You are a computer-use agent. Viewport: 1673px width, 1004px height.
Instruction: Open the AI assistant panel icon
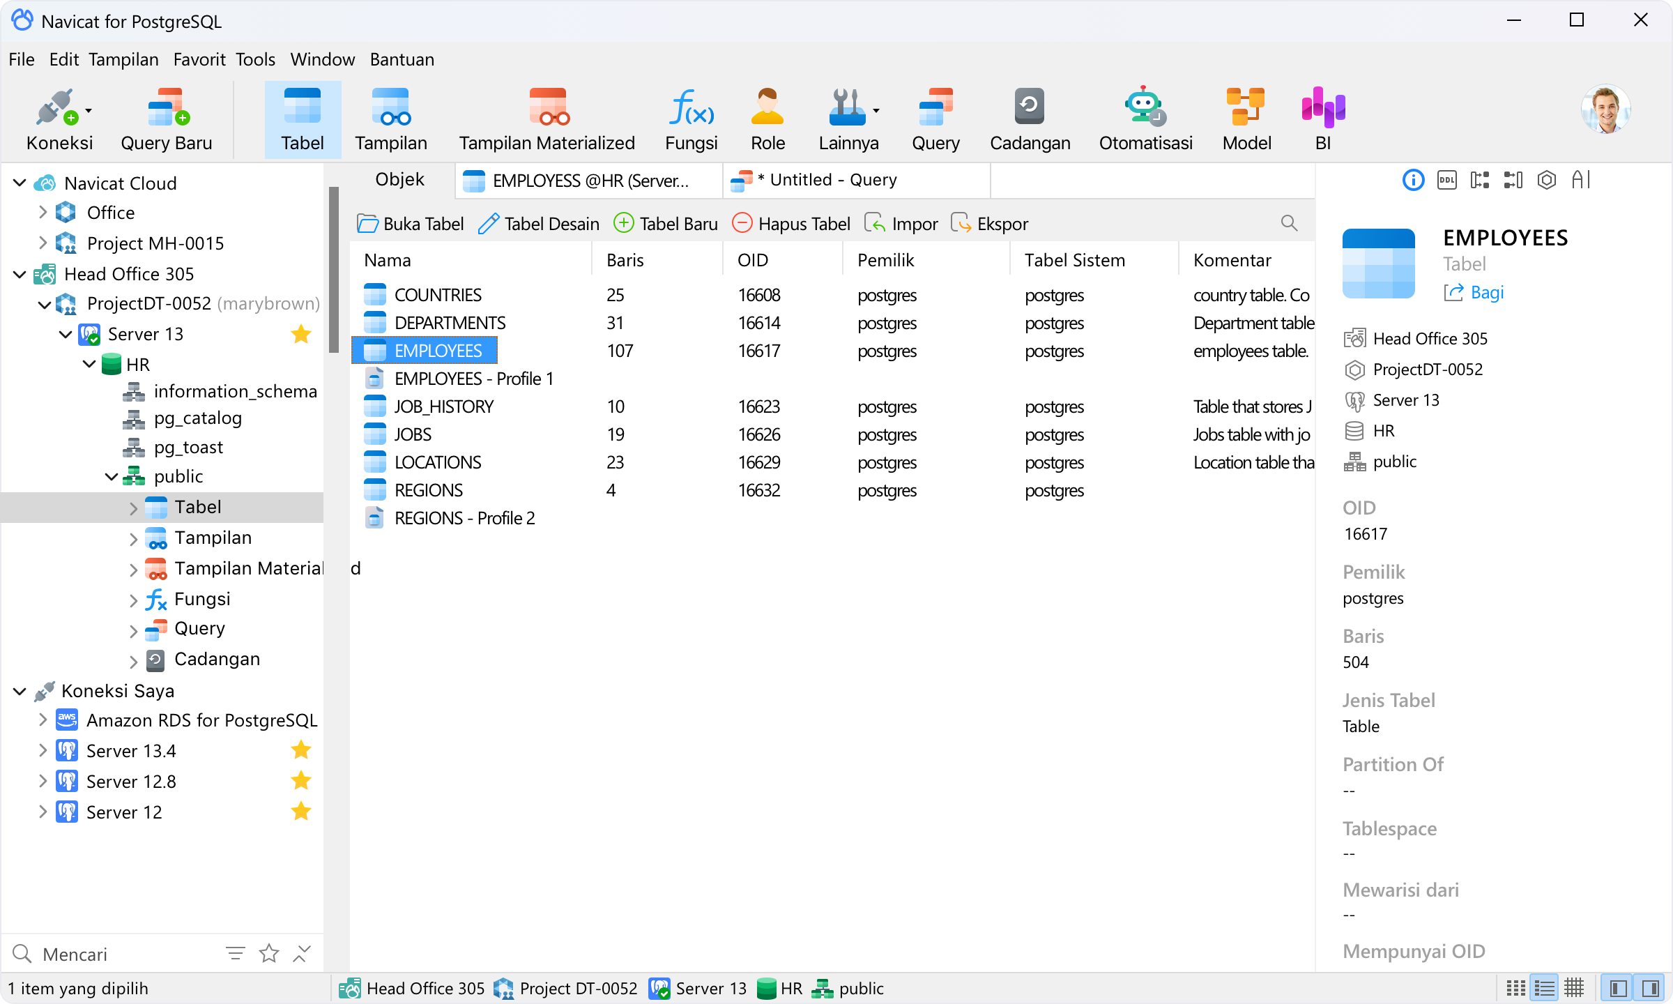click(x=1581, y=181)
